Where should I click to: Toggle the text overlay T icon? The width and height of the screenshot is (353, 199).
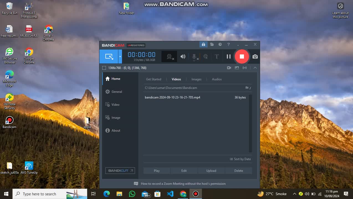pos(217,57)
